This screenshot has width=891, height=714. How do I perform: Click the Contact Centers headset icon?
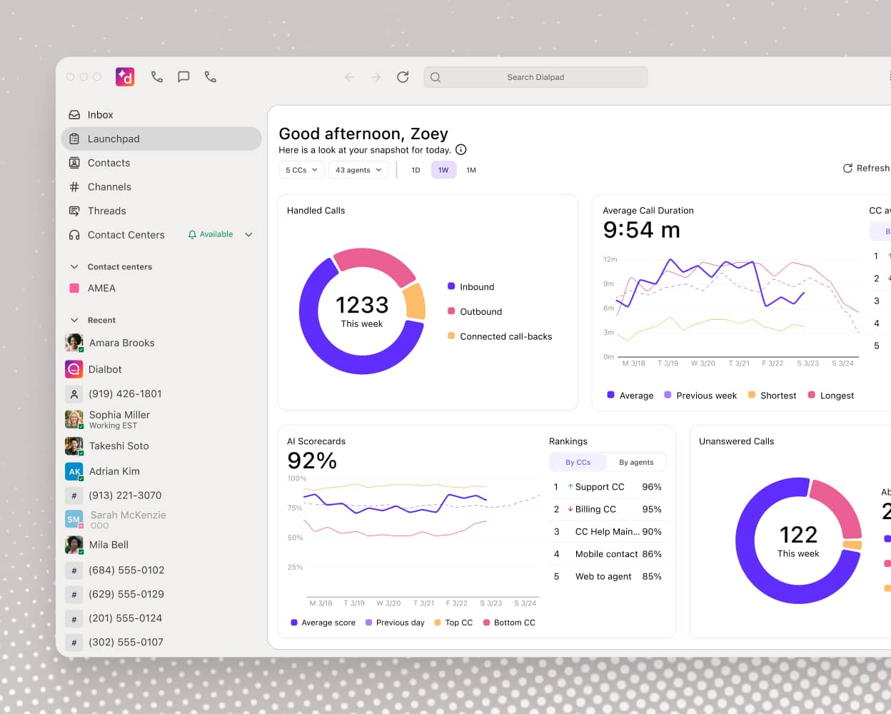(x=74, y=235)
